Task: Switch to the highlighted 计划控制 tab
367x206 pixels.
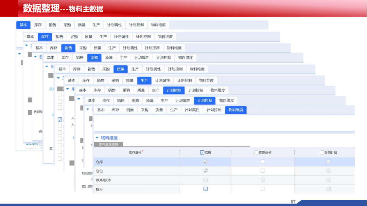Action: pyautogui.click(x=204, y=100)
